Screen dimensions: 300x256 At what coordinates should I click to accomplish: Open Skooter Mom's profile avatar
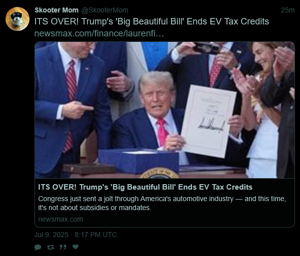point(17,19)
